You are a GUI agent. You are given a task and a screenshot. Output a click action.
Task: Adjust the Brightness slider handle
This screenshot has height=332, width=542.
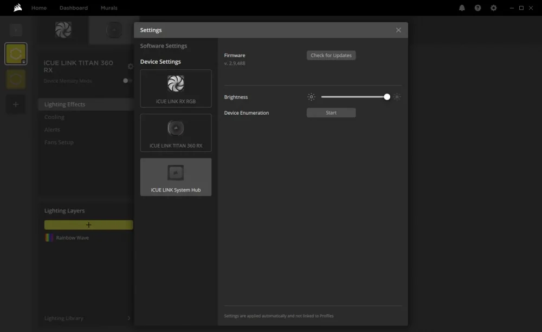[387, 97]
